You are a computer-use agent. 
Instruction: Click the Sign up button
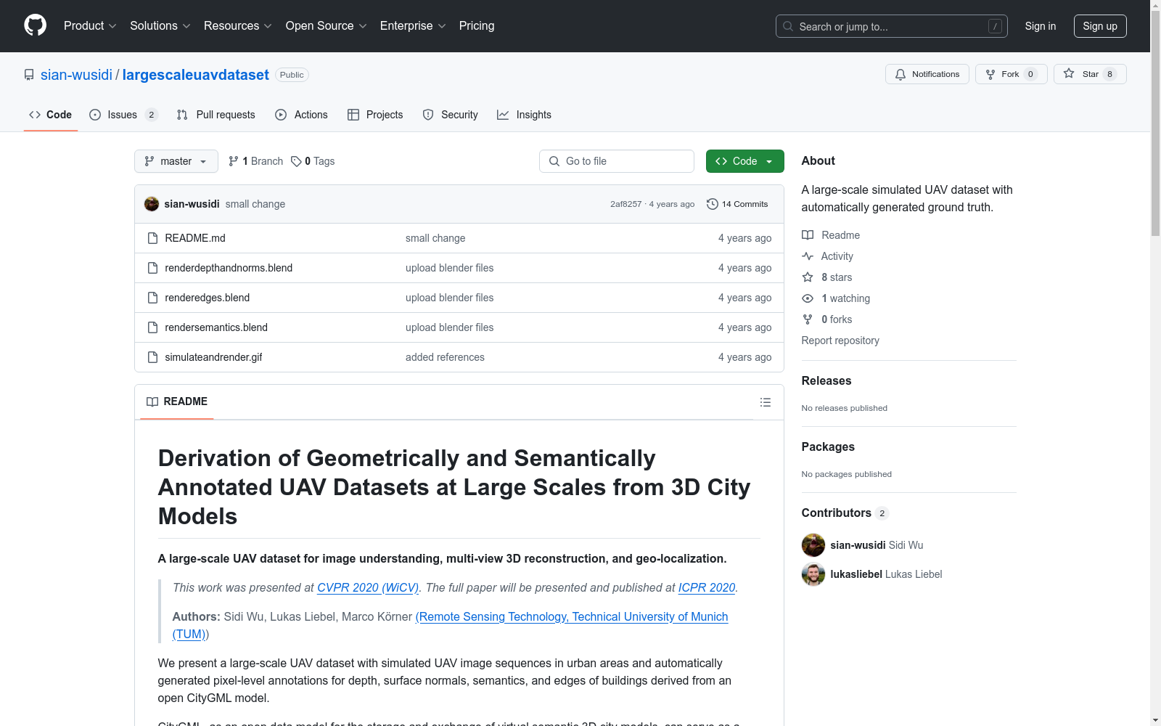pyautogui.click(x=1100, y=26)
